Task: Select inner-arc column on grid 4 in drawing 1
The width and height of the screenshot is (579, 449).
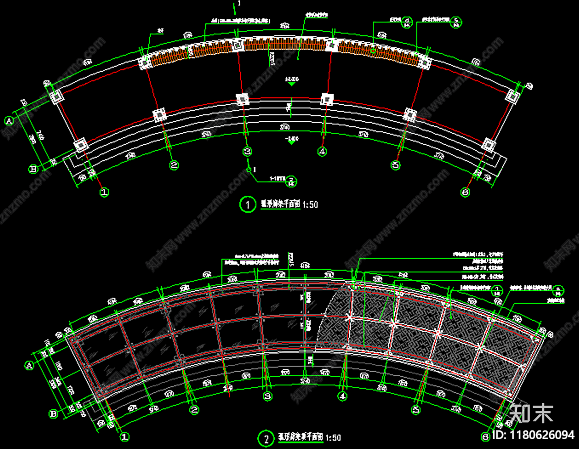Action: (327, 99)
